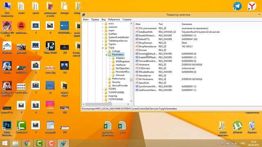Expand the swprv tree node
This screenshot has height=147, width=262.
click(x=103, y=31)
